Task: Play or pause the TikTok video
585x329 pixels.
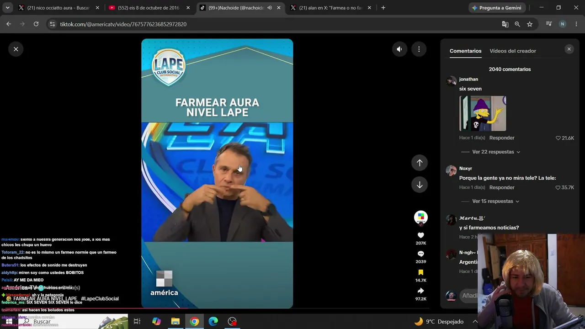Action: point(217,174)
